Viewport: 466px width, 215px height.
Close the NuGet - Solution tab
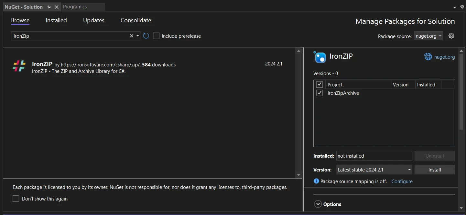click(x=57, y=7)
